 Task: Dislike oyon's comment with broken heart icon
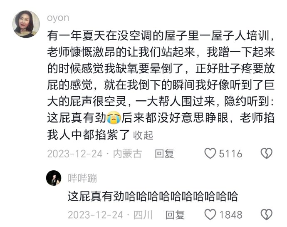266,153
